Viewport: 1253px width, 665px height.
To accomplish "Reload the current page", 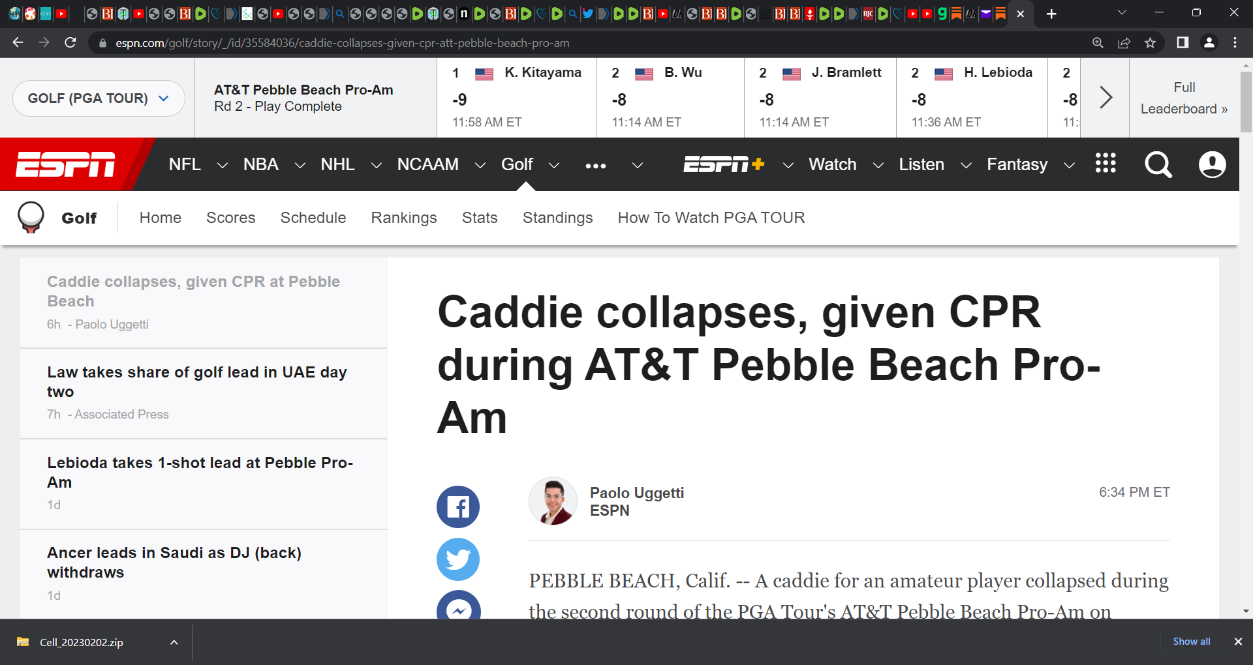I will tap(70, 42).
